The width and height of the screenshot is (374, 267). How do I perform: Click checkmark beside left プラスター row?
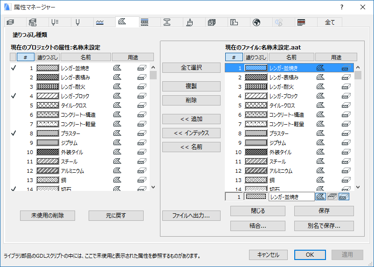click(x=14, y=133)
